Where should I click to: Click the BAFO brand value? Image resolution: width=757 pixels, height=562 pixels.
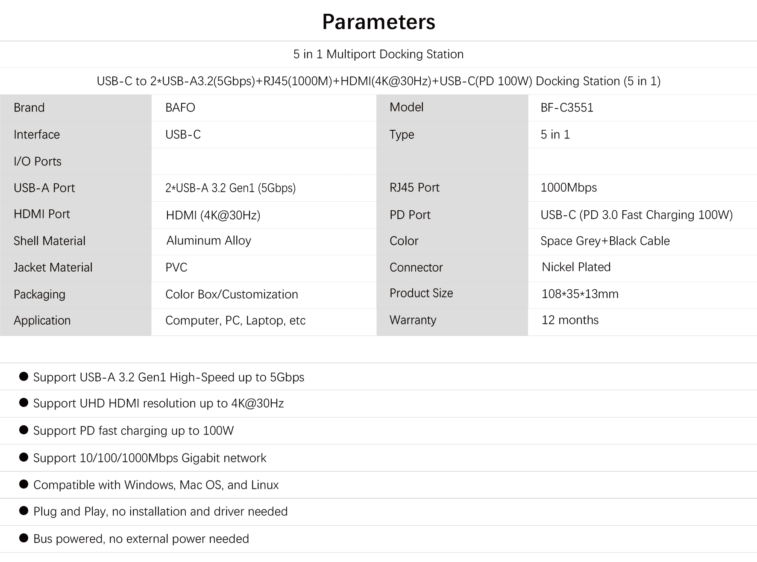[x=180, y=108]
